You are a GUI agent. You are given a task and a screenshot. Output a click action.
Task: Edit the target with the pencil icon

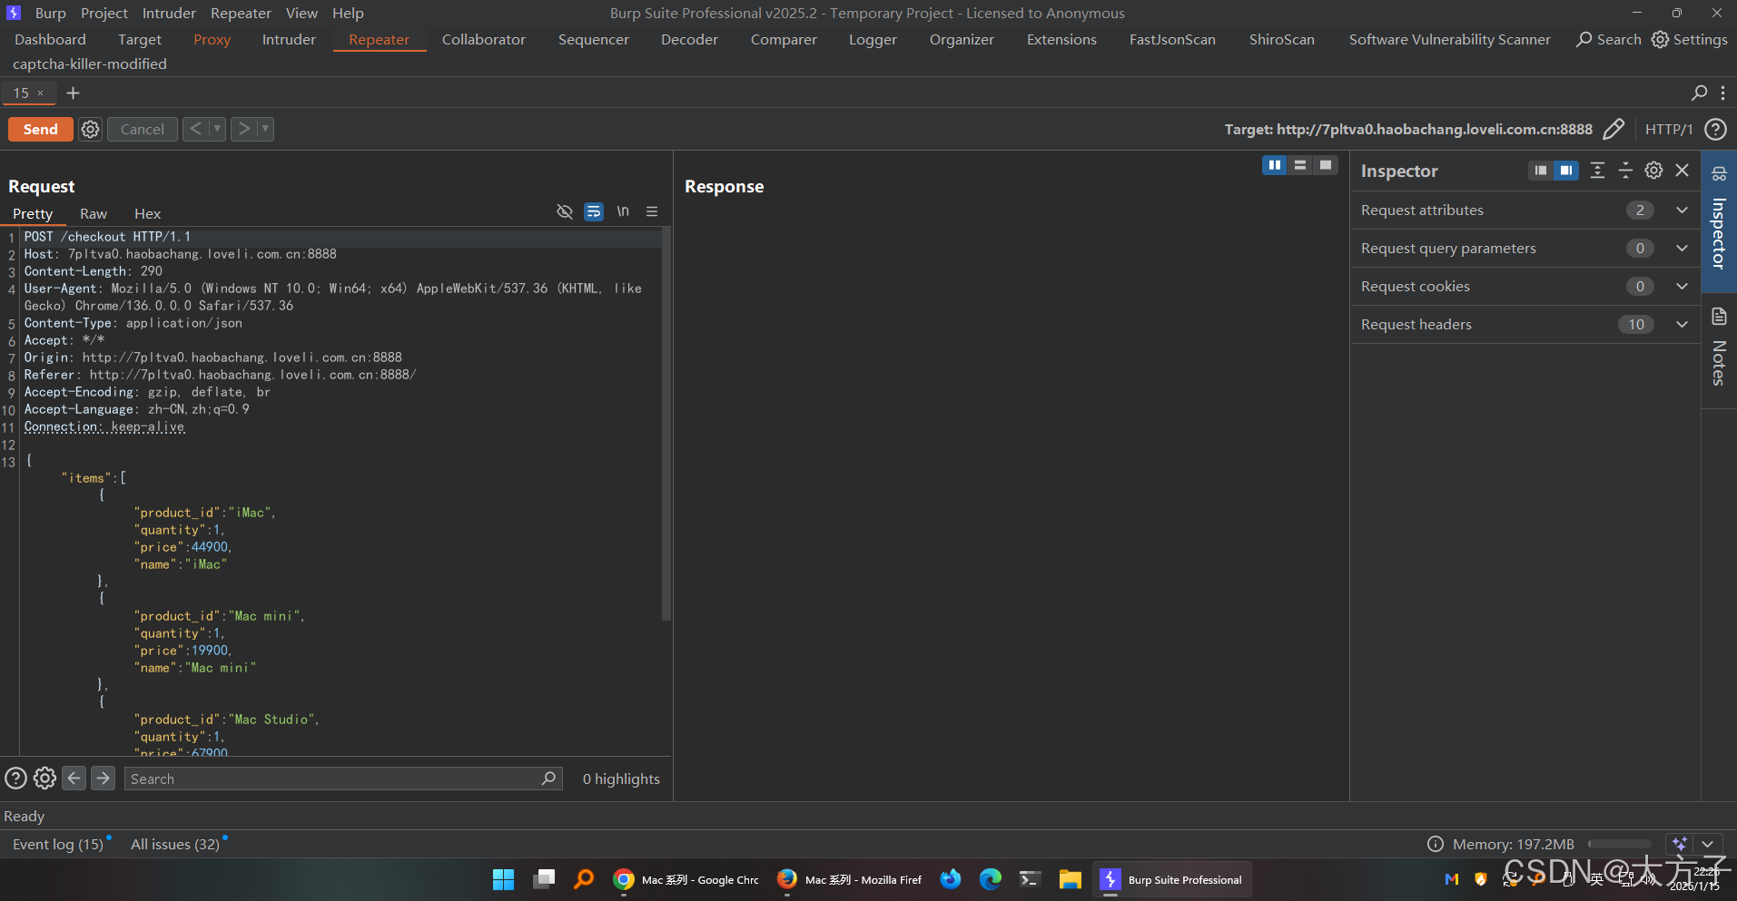click(1614, 129)
